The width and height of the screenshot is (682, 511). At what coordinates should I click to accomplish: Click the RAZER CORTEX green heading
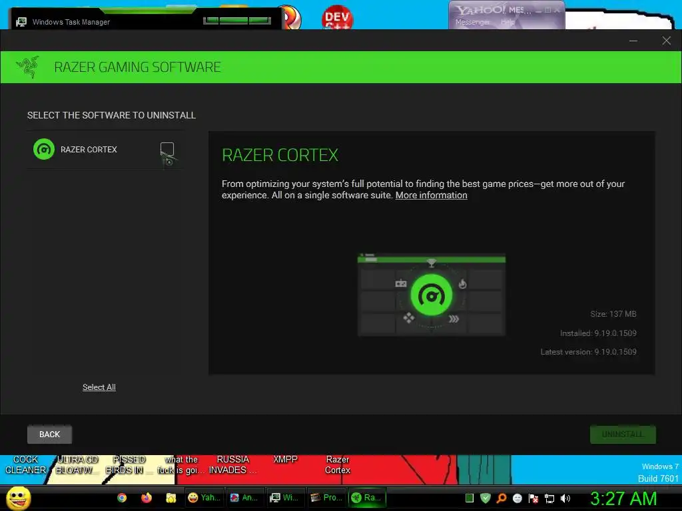pyautogui.click(x=280, y=155)
